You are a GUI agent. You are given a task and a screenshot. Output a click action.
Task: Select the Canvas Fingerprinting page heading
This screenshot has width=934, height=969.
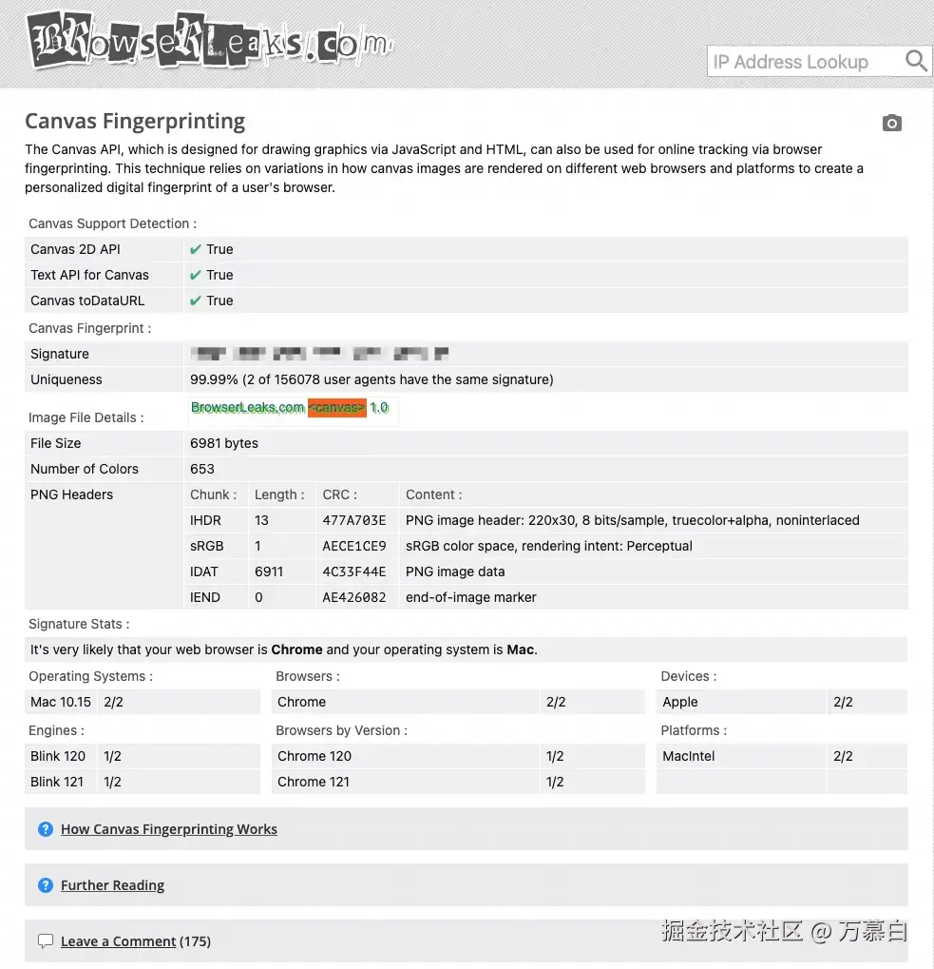(135, 121)
